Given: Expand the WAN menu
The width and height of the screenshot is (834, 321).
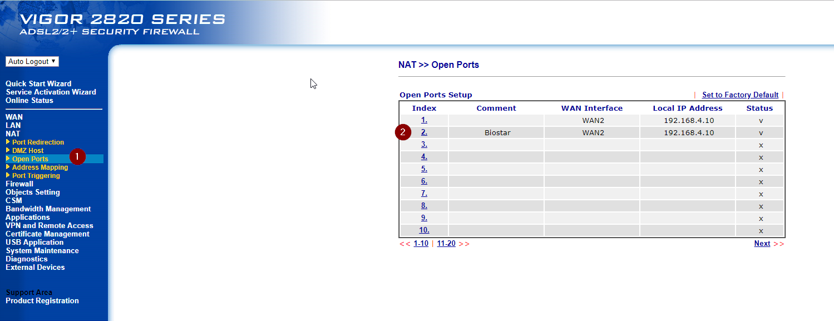Looking at the screenshot, I should pos(14,117).
